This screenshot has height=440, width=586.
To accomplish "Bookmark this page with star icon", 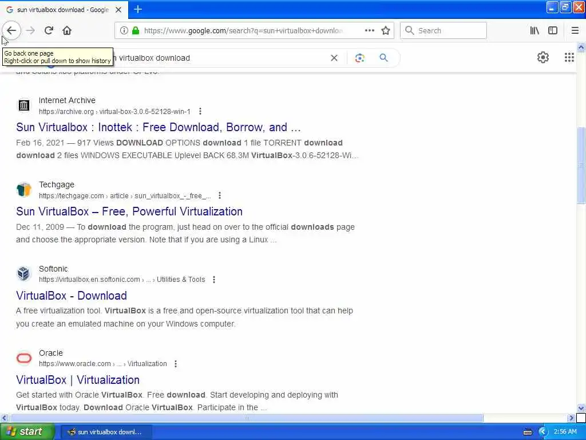I will [386, 30].
